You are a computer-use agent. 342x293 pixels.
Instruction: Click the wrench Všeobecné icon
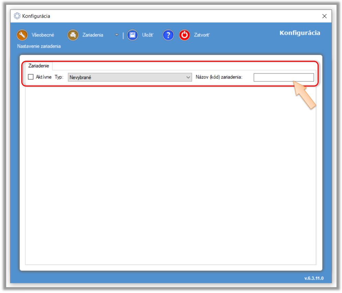tap(22, 35)
